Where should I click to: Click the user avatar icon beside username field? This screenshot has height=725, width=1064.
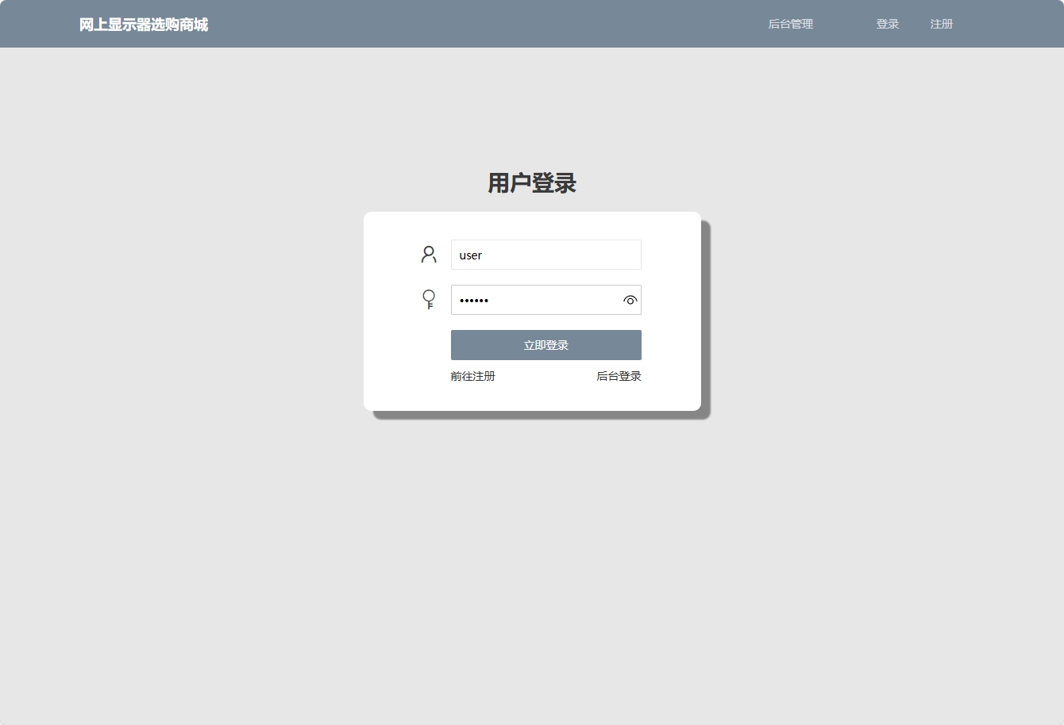click(429, 254)
